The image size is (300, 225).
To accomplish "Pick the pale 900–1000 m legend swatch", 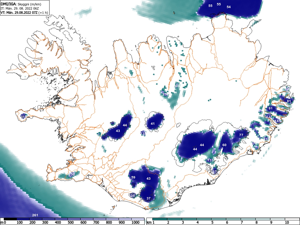I will coord(125,219).
